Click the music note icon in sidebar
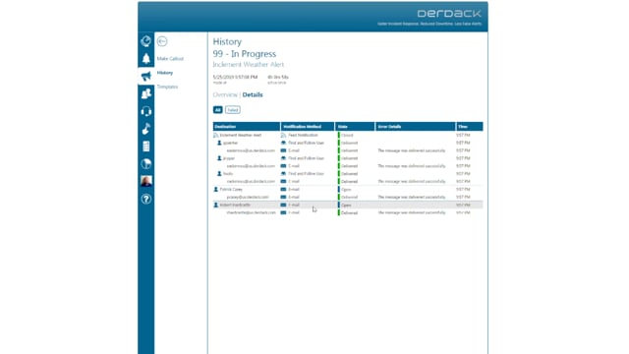629x354 pixels. 146,129
